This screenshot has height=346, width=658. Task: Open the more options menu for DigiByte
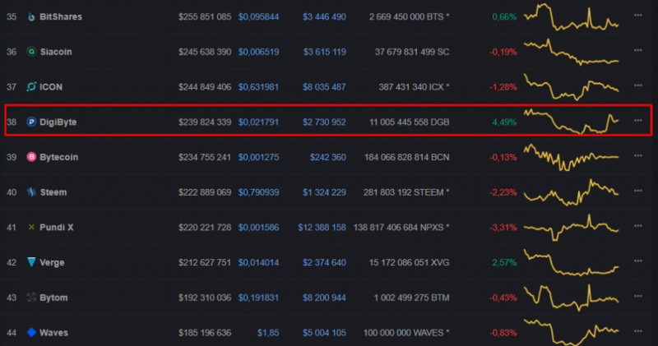tap(638, 120)
